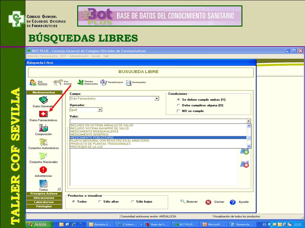Expand Interacciones section

point(44,198)
